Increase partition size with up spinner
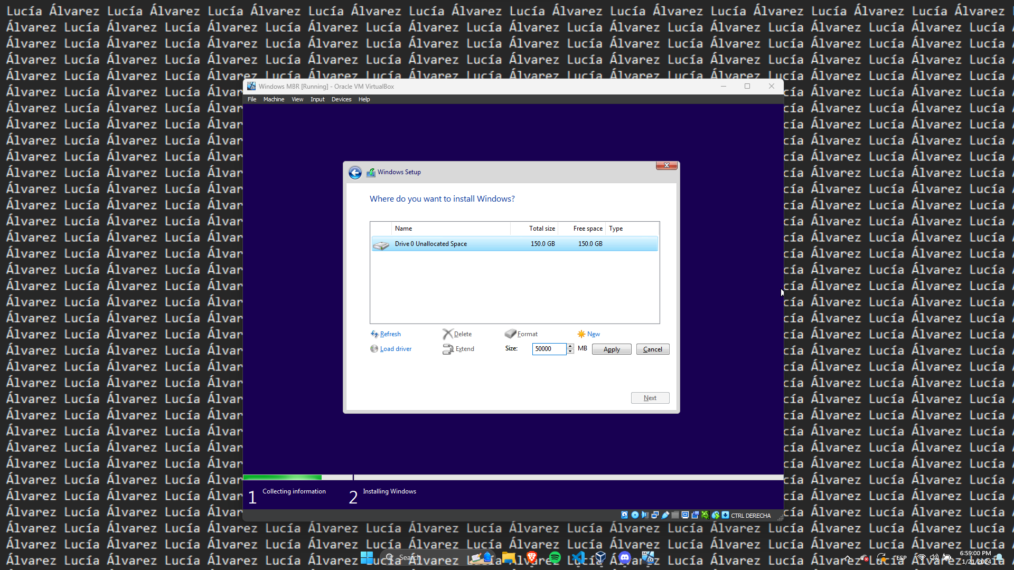The height and width of the screenshot is (570, 1014). click(570, 346)
